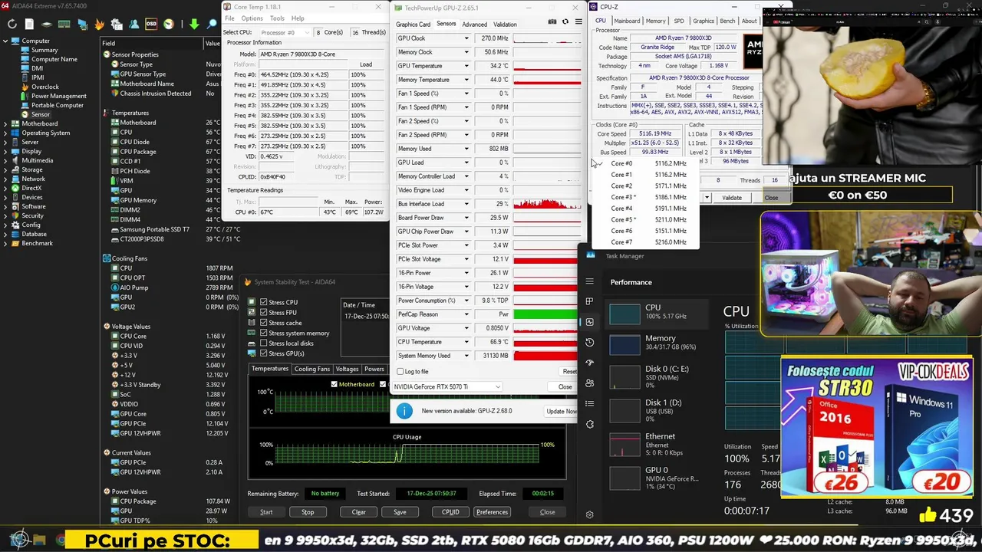Click GPU-Z screenshot camera icon
Image resolution: width=982 pixels, height=552 pixels.
point(552,22)
